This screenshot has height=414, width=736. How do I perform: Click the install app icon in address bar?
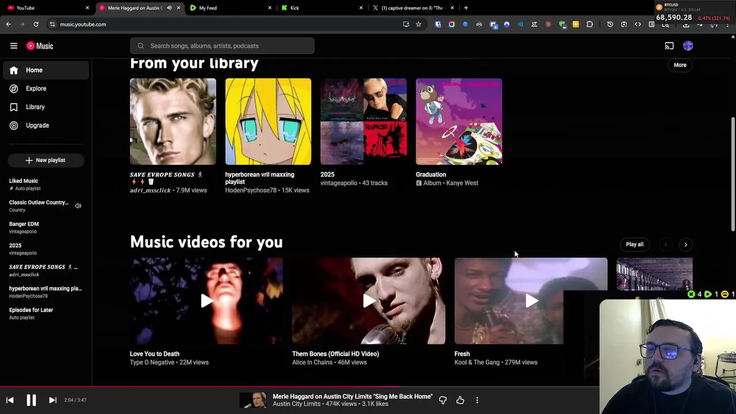406,24
